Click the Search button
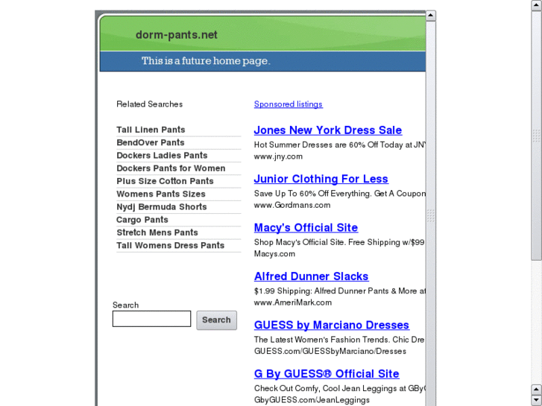542x406 pixels. pos(216,320)
